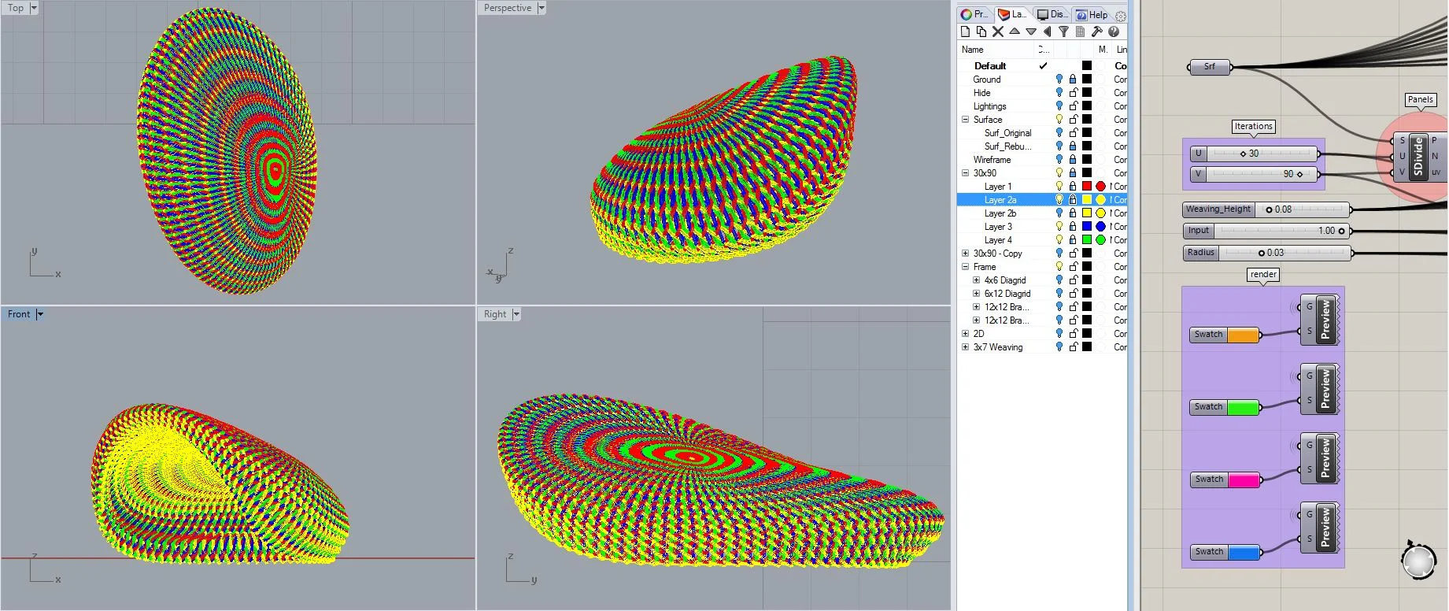Toggle lock on the Hide layer
1449x611 pixels.
1073,93
